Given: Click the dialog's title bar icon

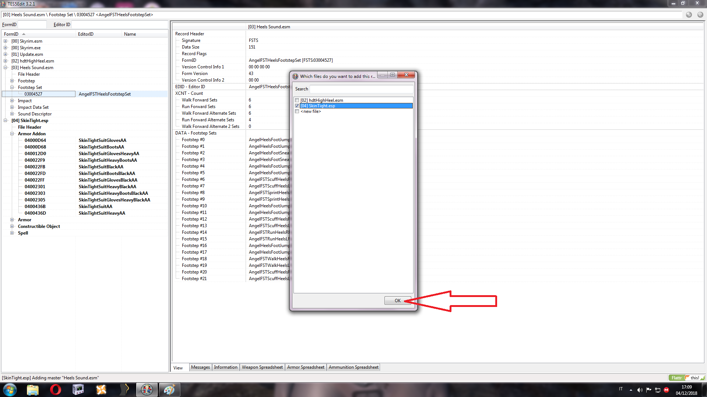Looking at the screenshot, I should point(295,76).
